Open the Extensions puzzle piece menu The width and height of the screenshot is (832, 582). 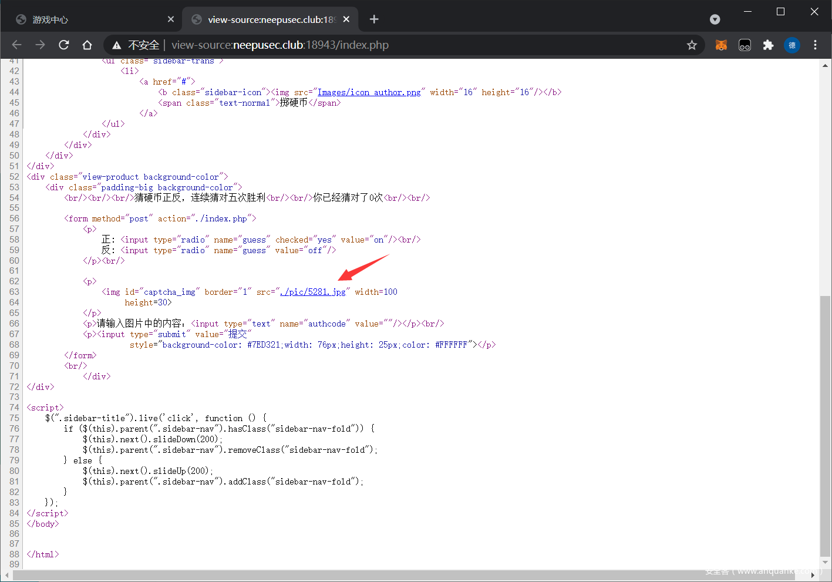(x=768, y=45)
